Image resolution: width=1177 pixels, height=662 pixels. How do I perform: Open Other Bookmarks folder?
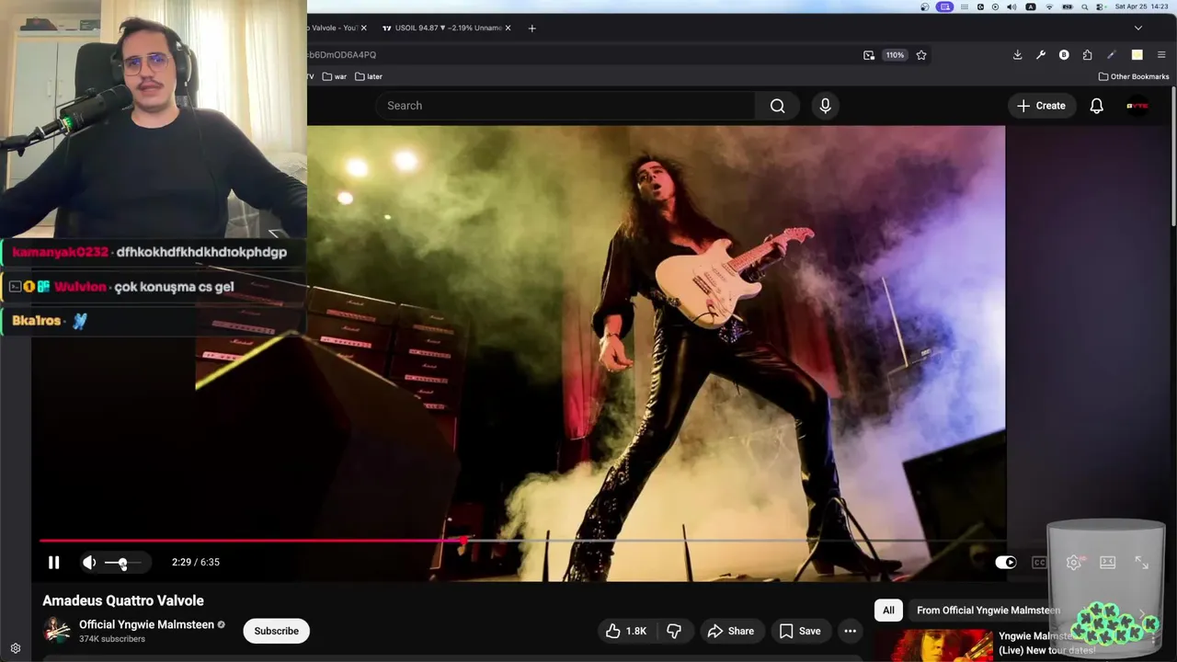point(1133,76)
